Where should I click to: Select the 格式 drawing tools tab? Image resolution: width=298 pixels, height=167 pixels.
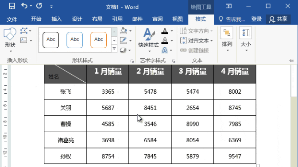(x=201, y=19)
